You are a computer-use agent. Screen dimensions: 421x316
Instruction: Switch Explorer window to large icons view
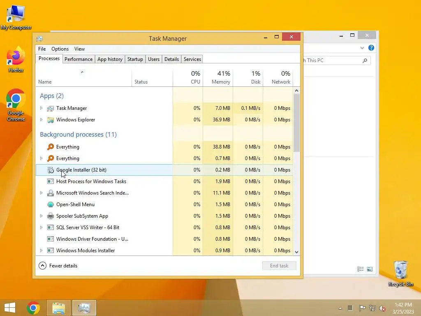click(x=370, y=269)
